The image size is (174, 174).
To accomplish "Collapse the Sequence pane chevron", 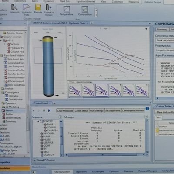I will tap(60, 117).
